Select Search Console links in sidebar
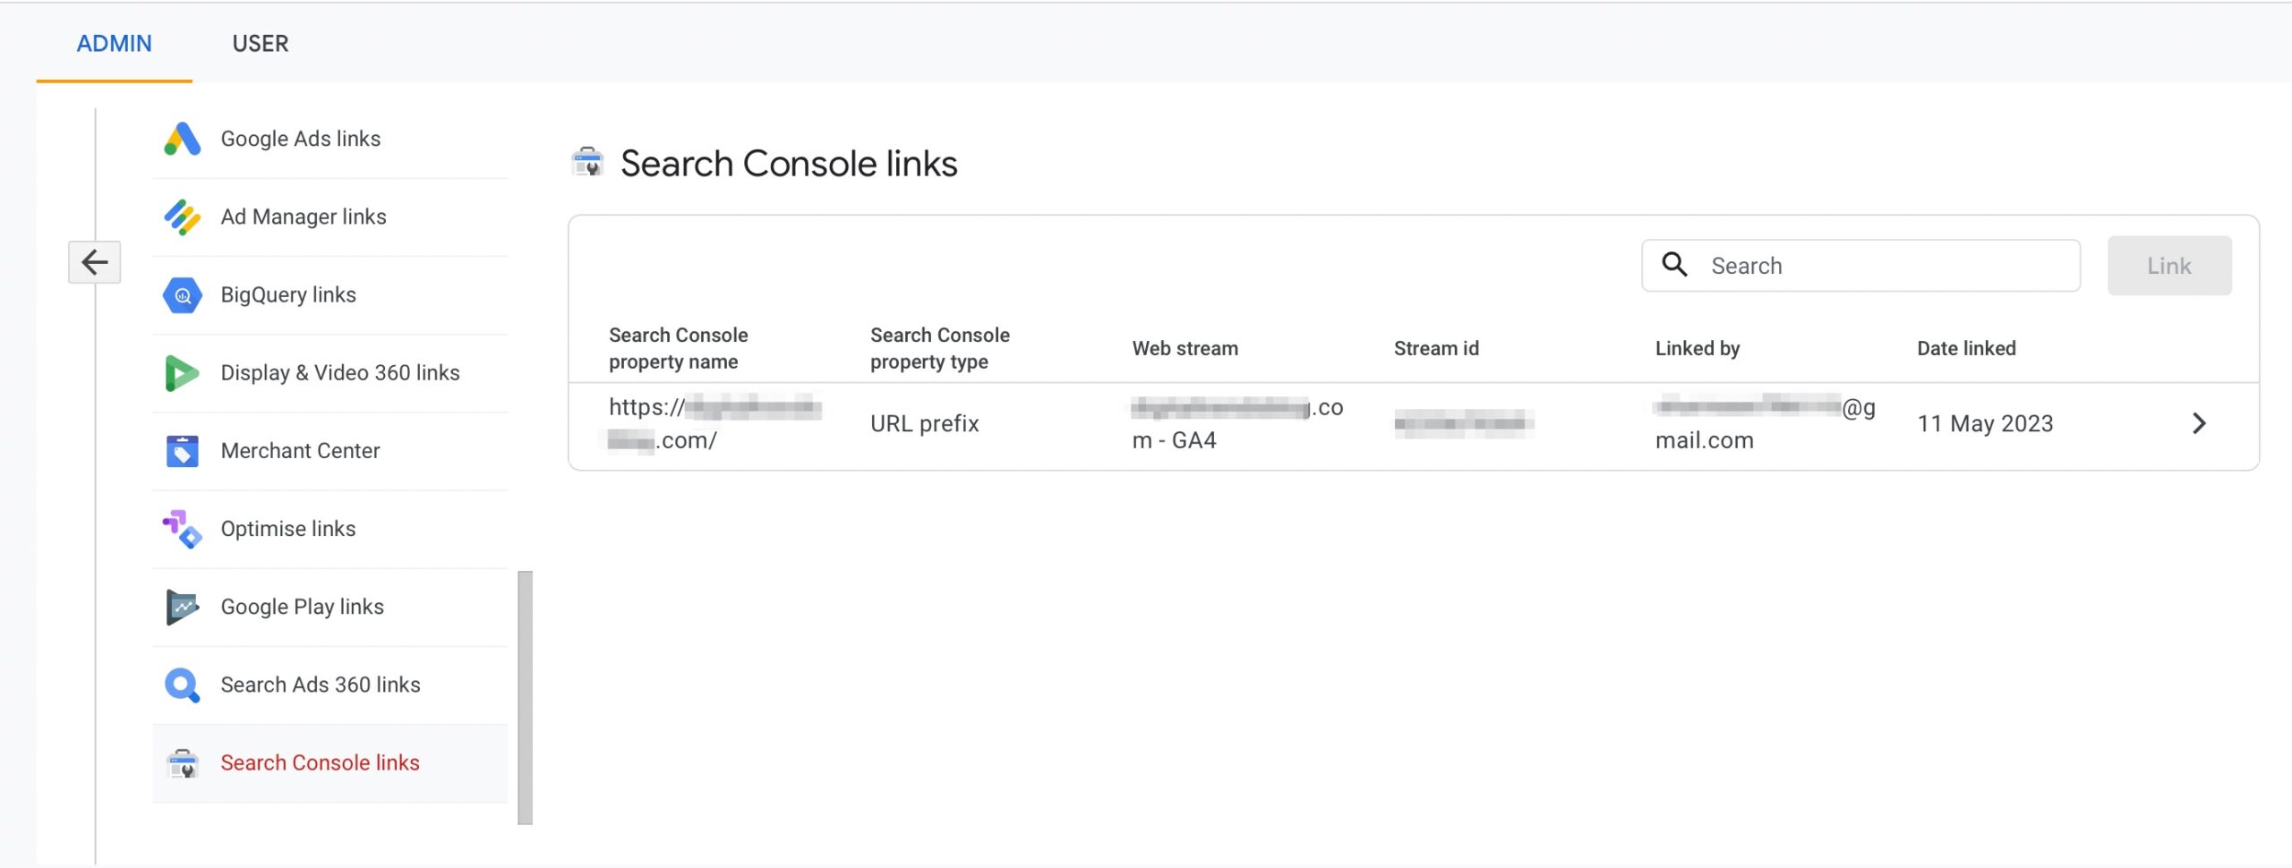Image resolution: width=2292 pixels, height=868 pixels. (330, 762)
